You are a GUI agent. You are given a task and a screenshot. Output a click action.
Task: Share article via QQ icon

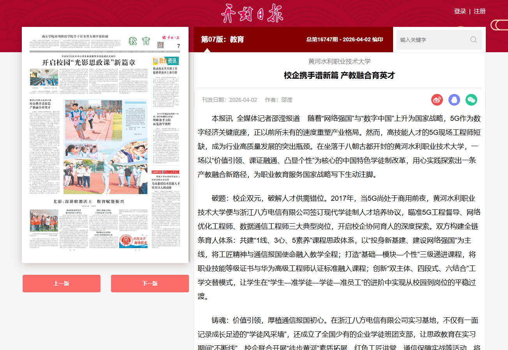[454, 100]
